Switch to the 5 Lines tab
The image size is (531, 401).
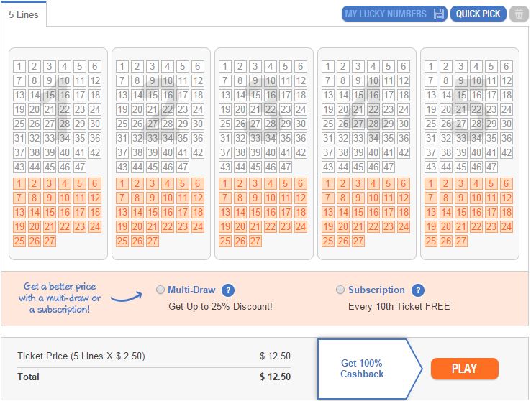[x=23, y=14]
